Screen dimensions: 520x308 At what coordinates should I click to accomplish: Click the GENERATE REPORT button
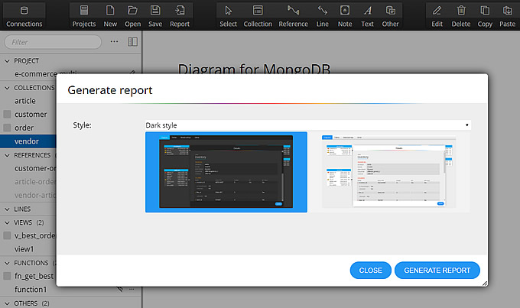tap(437, 271)
